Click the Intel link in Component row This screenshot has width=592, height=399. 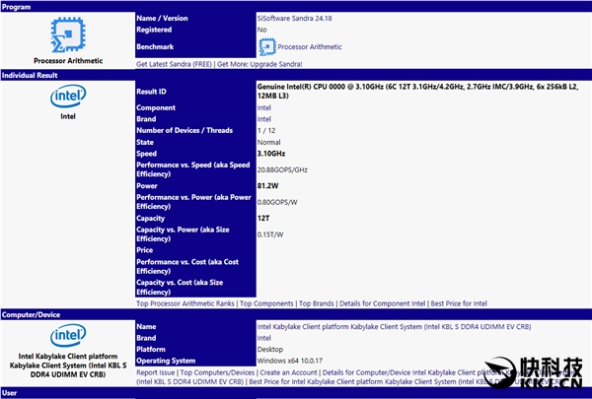(x=263, y=107)
